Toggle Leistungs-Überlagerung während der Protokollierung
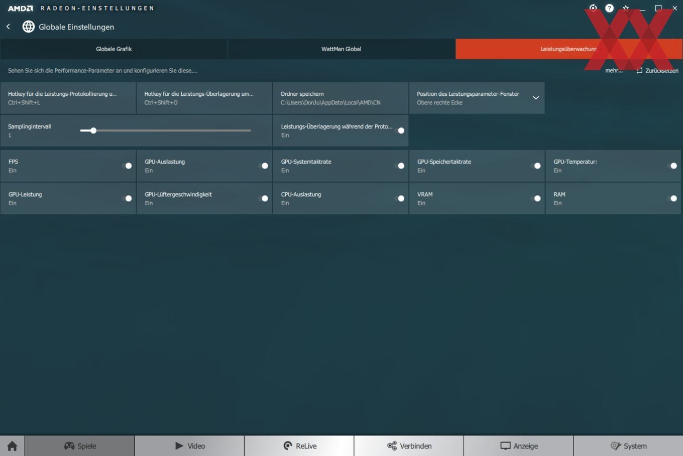Viewport: 683px width, 456px height. point(399,130)
